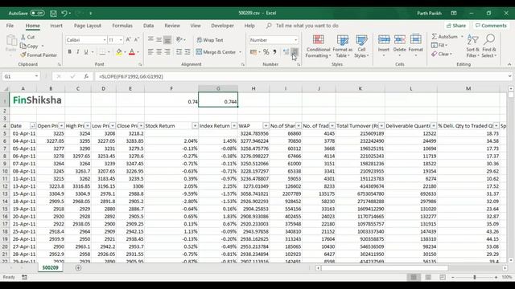515x289 pixels.
Task: Apply Percent Style icon
Action: tap(266, 51)
